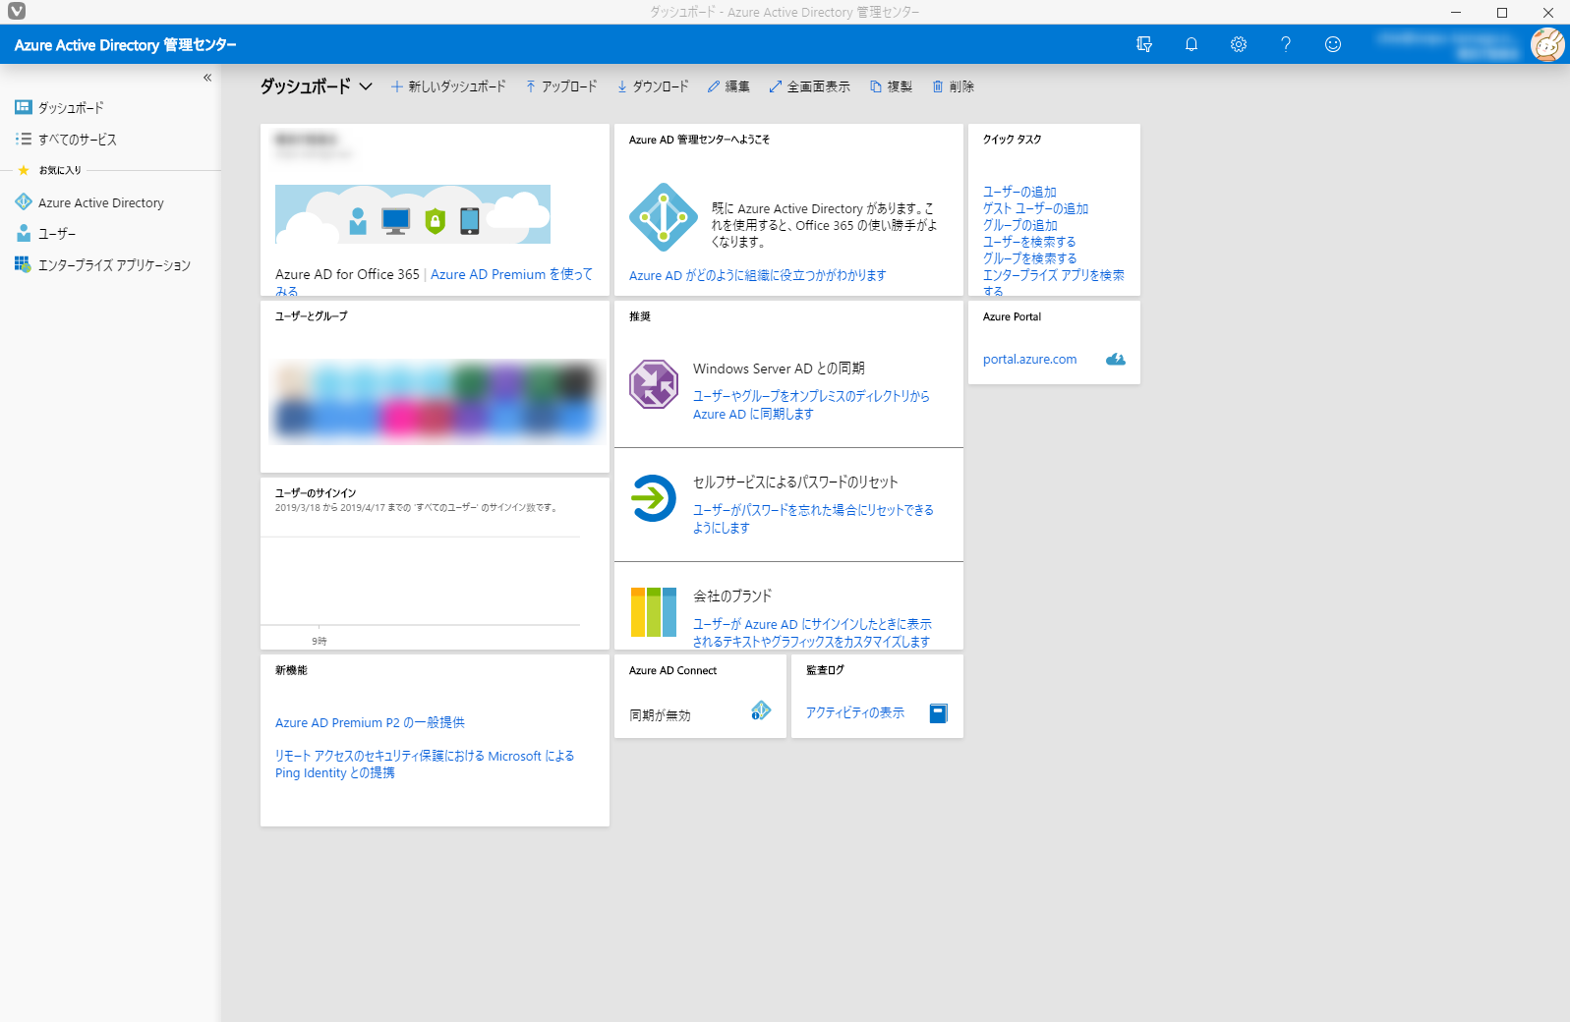Click ユーザーの追加 quick task

point(1019,192)
